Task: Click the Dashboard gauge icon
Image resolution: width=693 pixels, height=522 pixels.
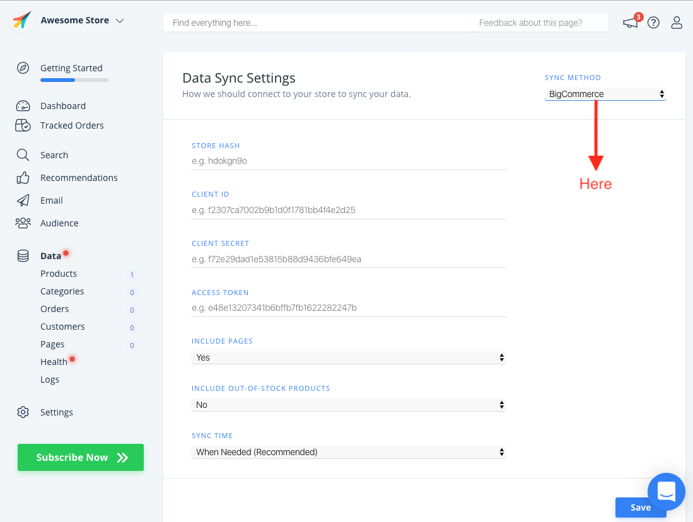Action: click(23, 106)
